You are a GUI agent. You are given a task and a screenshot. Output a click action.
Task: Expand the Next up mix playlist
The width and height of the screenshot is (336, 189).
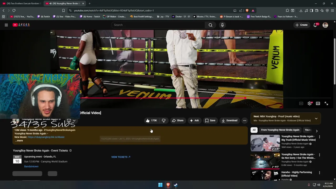[x=316, y=118]
